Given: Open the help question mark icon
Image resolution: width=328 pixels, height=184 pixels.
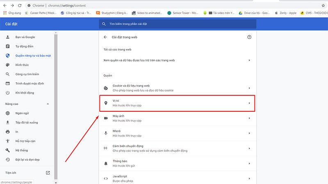Looking at the screenshot, I should click(x=249, y=37).
